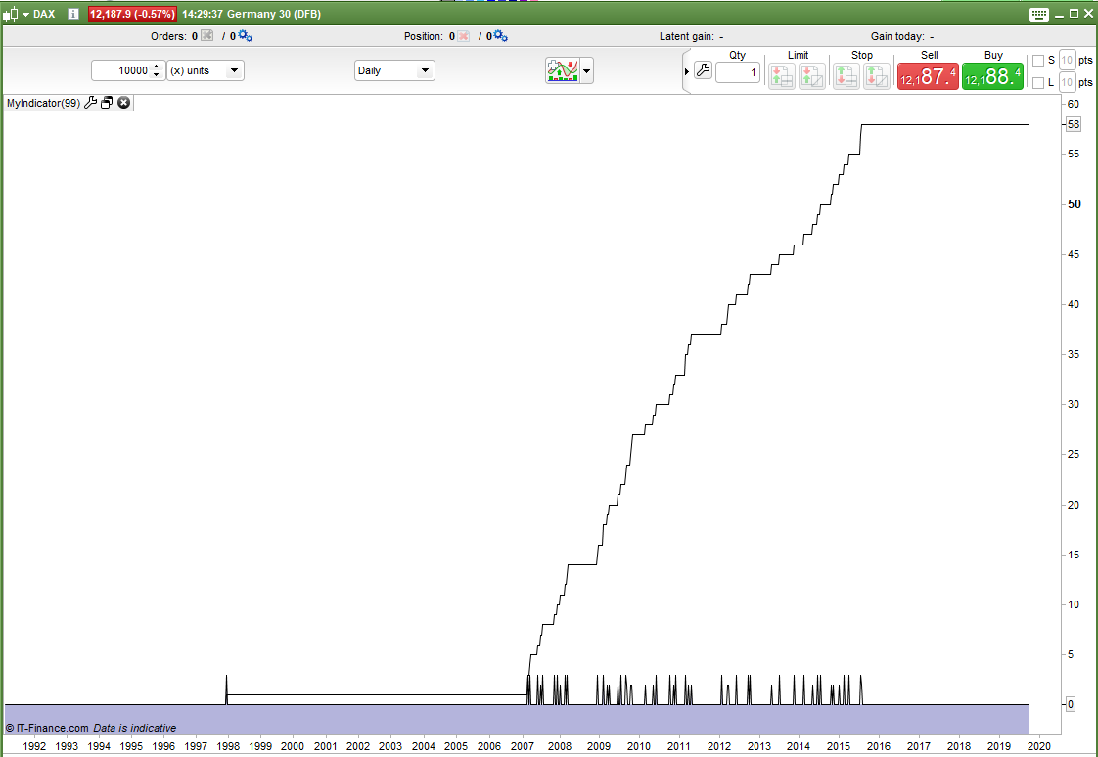The image size is (1098, 757).
Task: Click the 2007 label on the time axis
Action: pyautogui.click(x=523, y=746)
